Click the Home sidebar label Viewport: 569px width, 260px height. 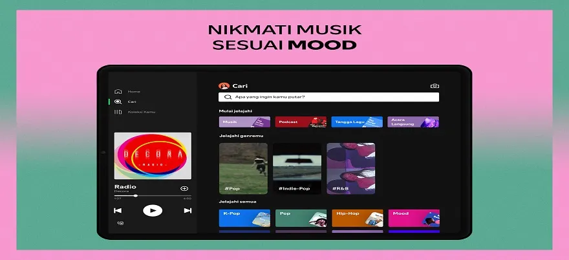point(134,91)
